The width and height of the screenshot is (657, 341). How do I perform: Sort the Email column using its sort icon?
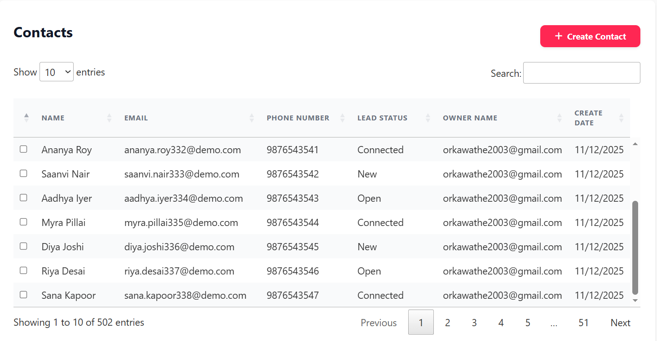(x=251, y=118)
